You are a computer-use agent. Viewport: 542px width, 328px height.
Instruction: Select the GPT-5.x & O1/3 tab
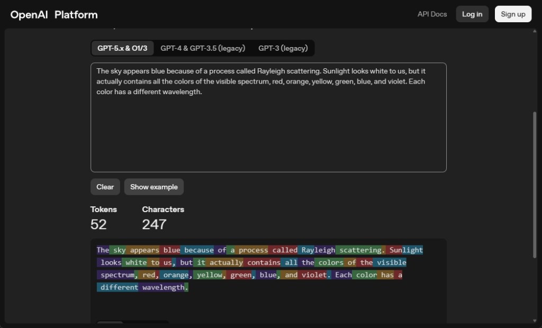point(122,48)
